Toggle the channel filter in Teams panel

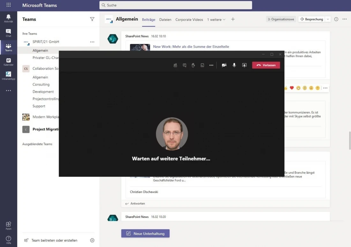[x=92, y=19]
